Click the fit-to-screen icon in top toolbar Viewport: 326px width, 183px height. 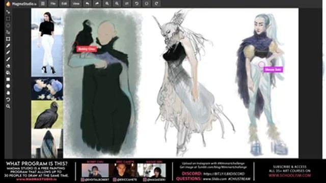pyautogui.click(x=127, y=4)
